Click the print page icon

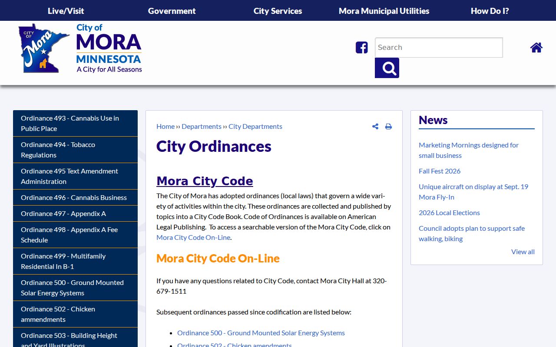click(x=388, y=127)
